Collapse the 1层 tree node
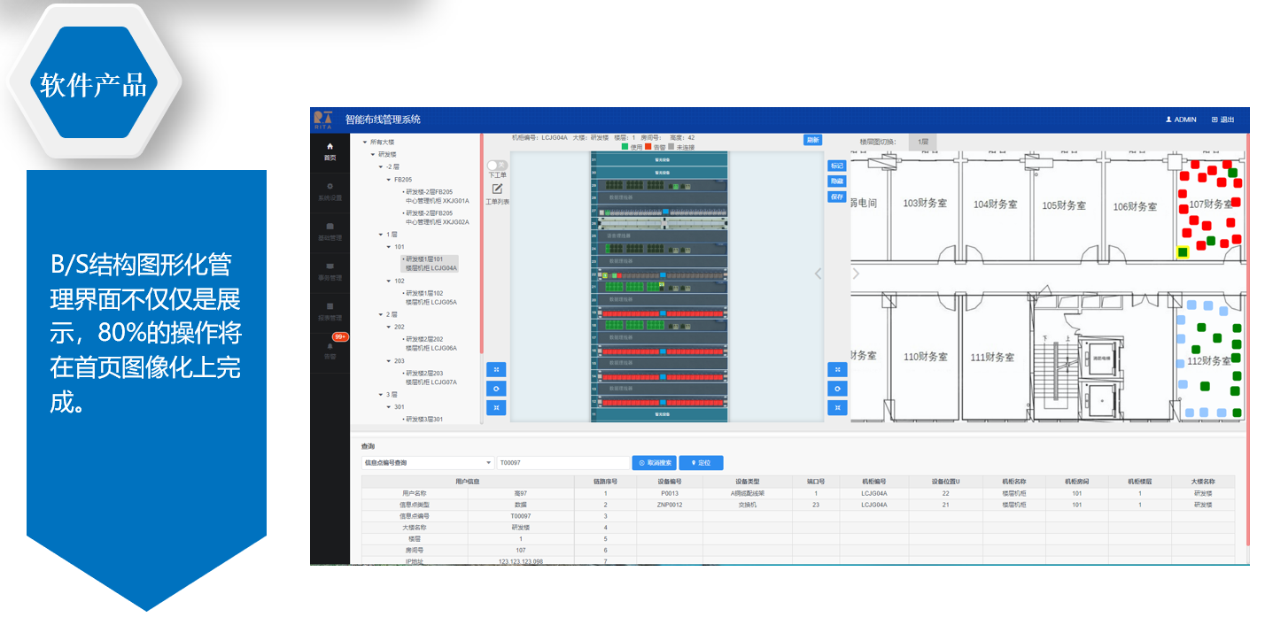Screen dimensions: 1265x625 (380, 235)
